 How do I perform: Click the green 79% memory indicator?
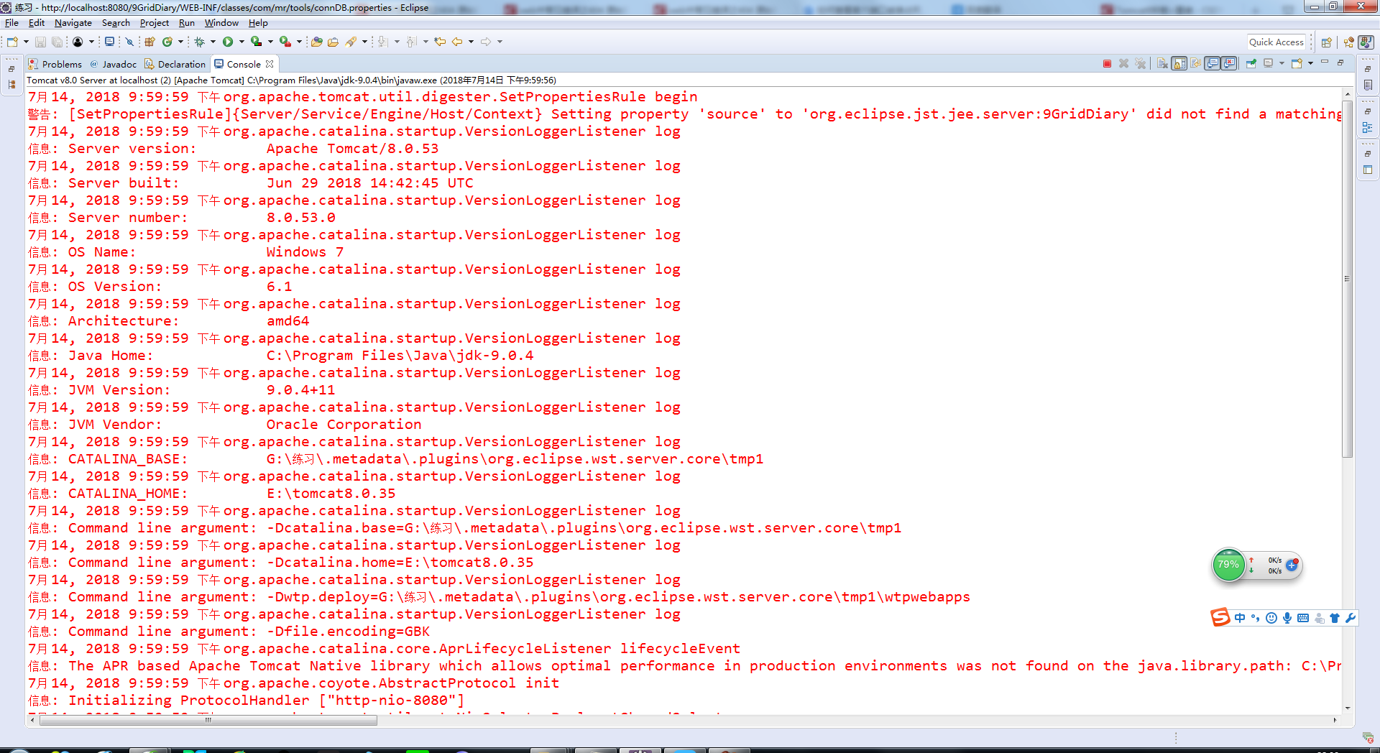point(1228,565)
